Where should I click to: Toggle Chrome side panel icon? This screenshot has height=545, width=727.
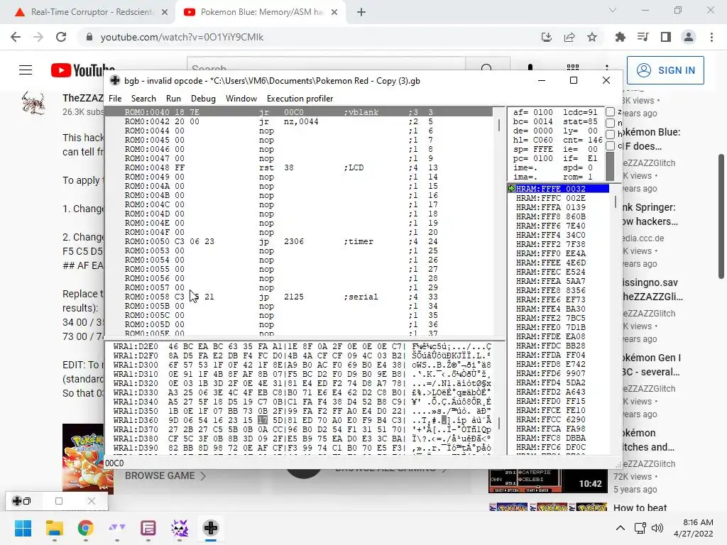666,37
